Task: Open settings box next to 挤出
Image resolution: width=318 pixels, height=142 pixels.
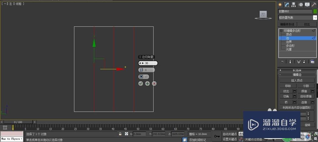Action: coord(295,91)
